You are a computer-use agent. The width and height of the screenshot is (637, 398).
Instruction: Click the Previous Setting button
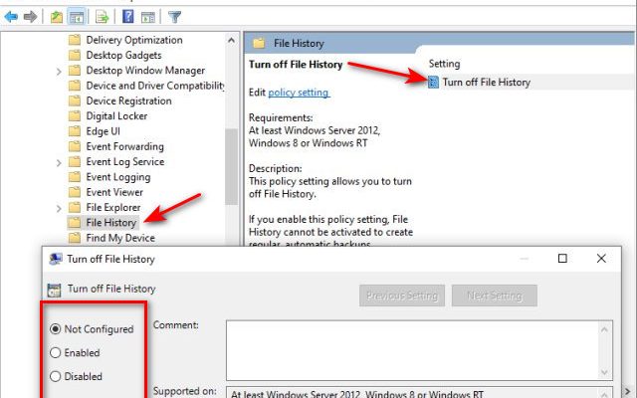[x=402, y=296]
